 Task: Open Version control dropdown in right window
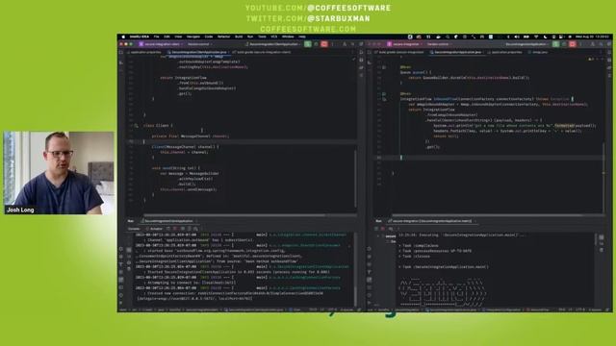[x=439, y=44]
